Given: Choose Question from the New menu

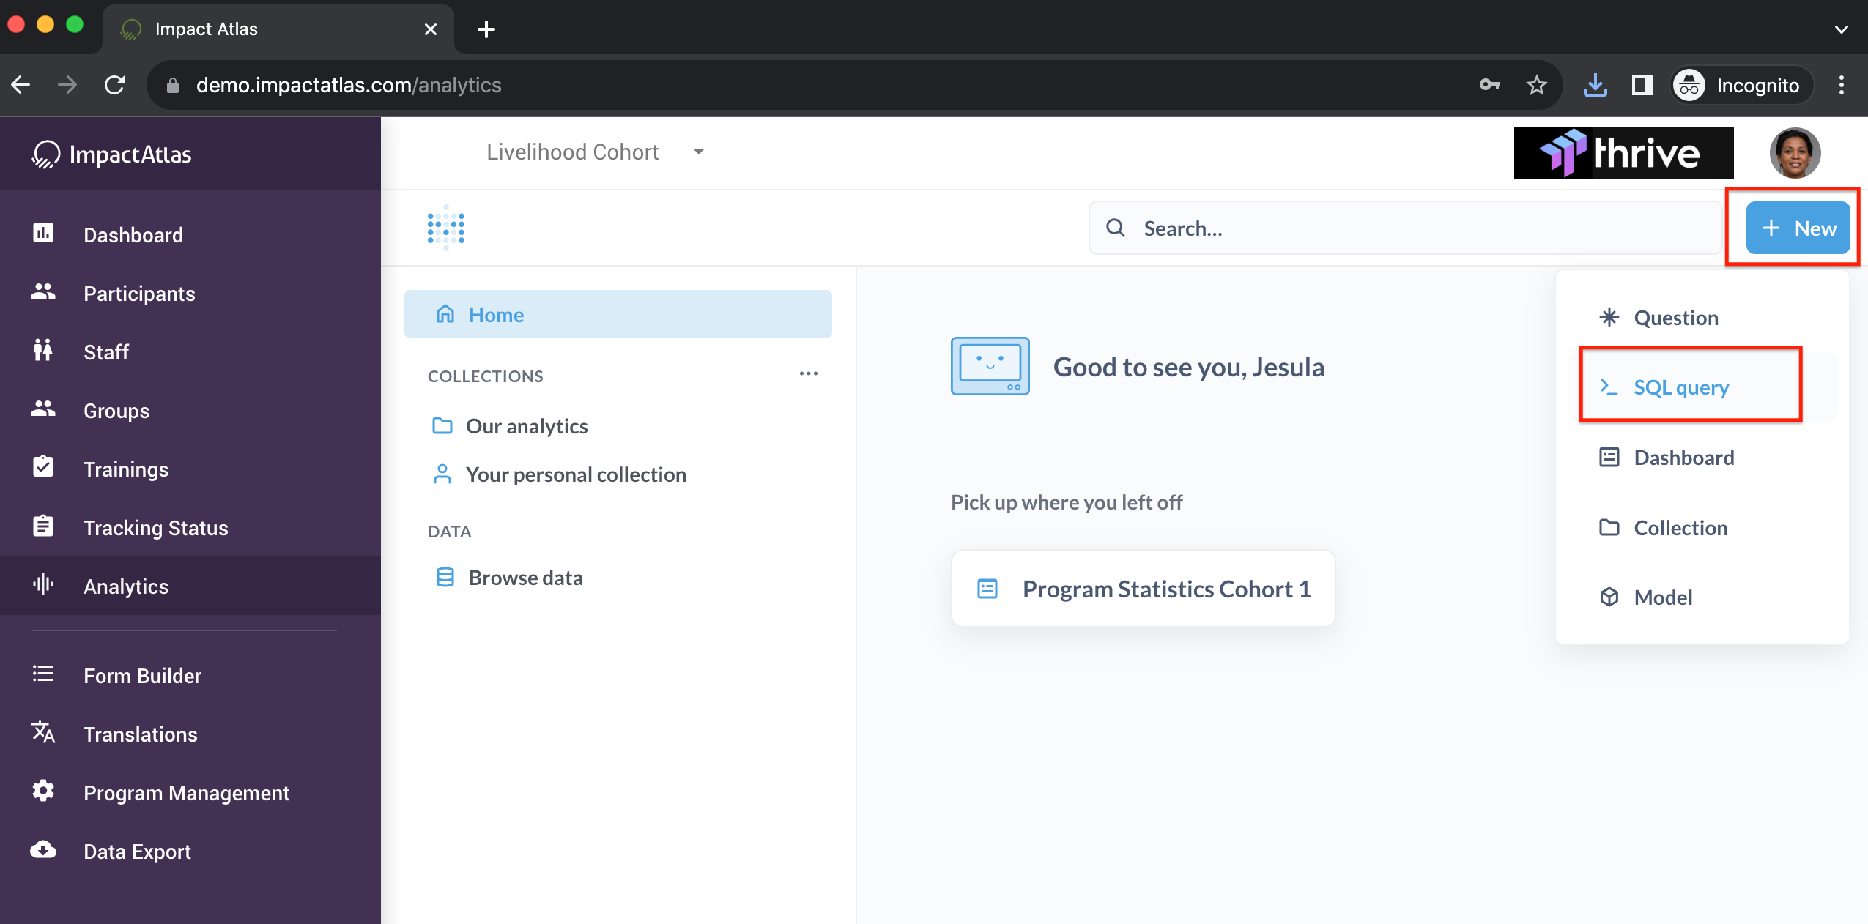Looking at the screenshot, I should click(1676, 317).
